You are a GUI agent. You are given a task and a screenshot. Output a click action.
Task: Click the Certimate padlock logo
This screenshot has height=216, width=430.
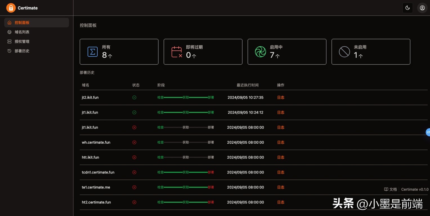coord(11,8)
